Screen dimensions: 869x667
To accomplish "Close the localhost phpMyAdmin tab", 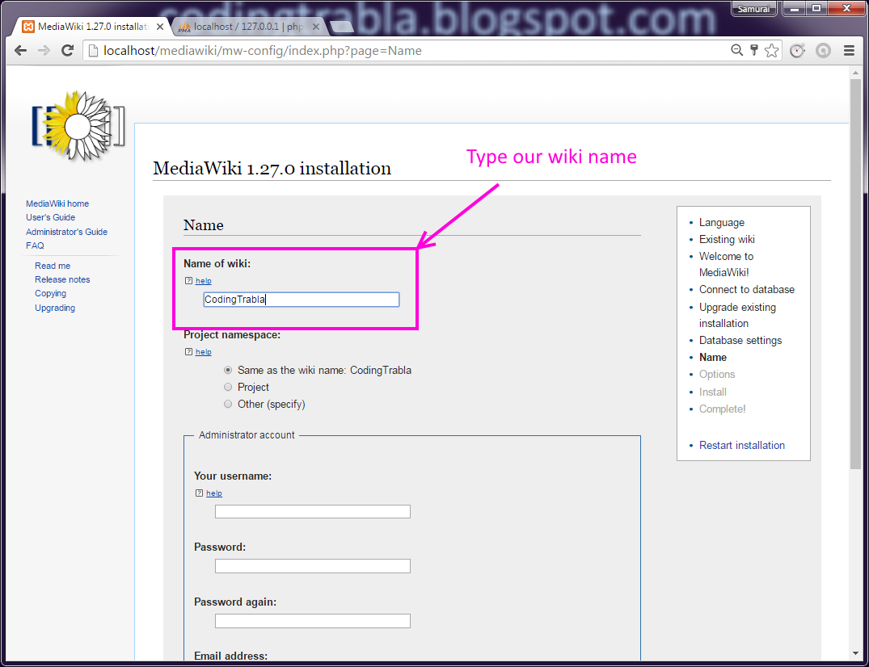I will point(316,27).
